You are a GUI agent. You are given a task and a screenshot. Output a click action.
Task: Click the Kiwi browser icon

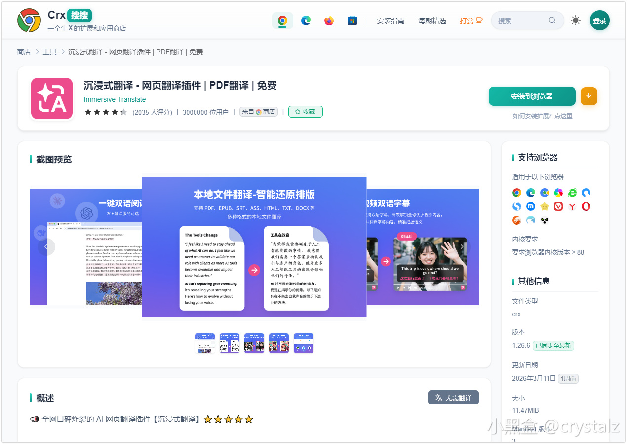pyautogui.click(x=531, y=220)
